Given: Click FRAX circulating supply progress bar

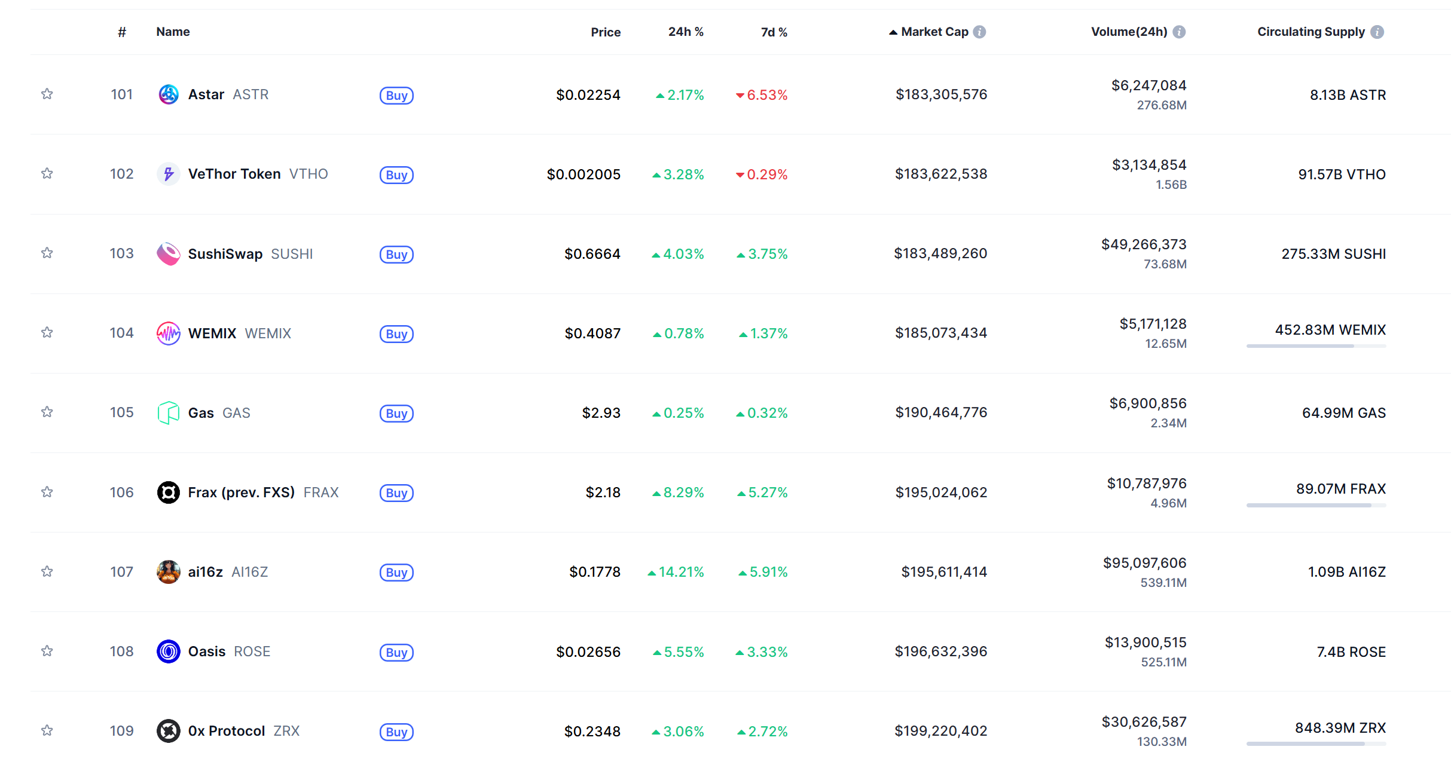Looking at the screenshot, I should click(x=1316, y=506).
